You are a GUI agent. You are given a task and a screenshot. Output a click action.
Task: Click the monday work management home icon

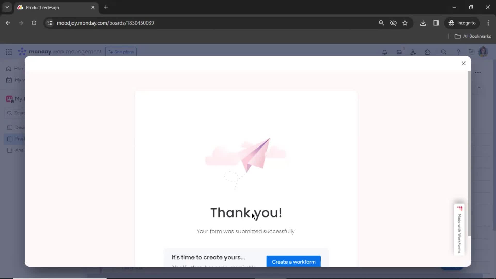[21, 52]
